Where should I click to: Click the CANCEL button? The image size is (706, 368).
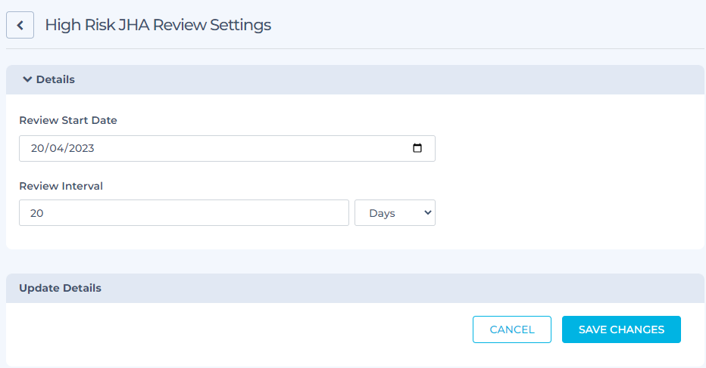[512, 329]
